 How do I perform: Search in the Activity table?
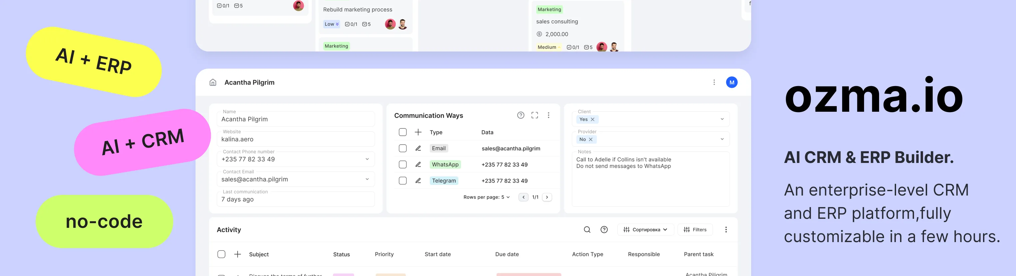[x=587, y=229]
